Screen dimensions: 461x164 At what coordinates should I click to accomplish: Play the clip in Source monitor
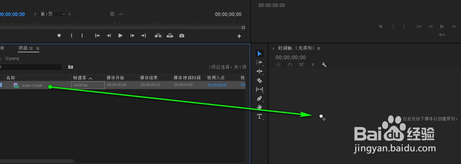(121, 36)
